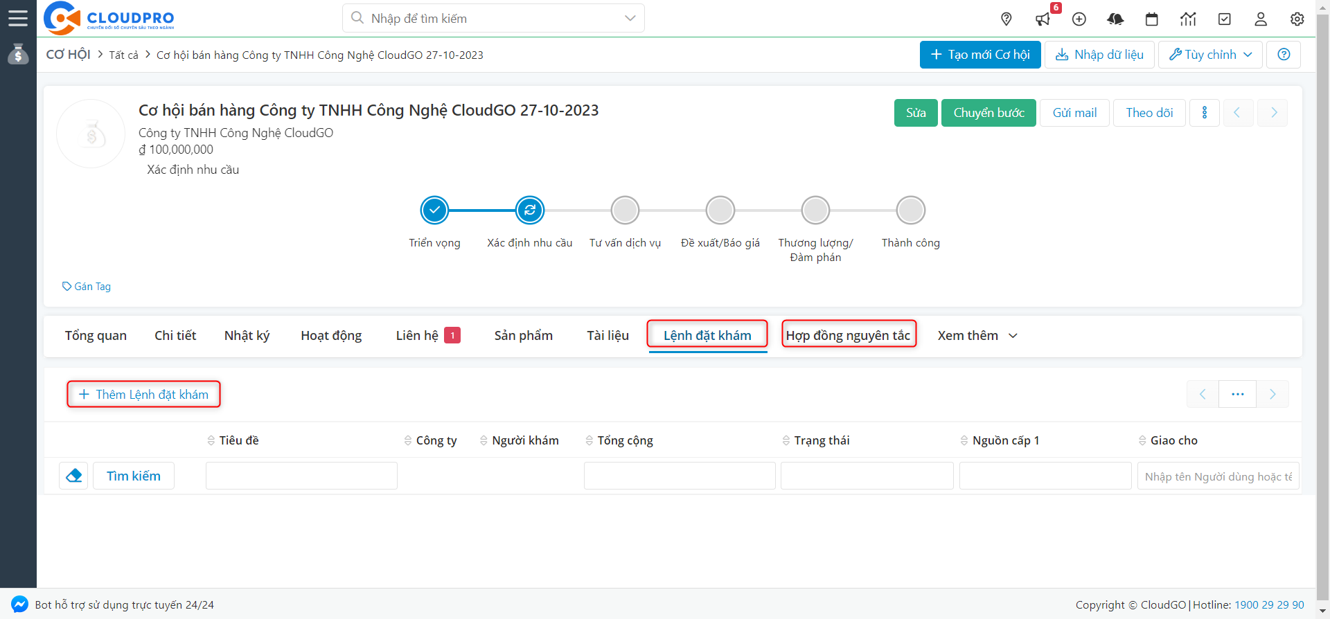Open the money bag sales module icon
Screen dimensions: 1330x619
[18, 54]
